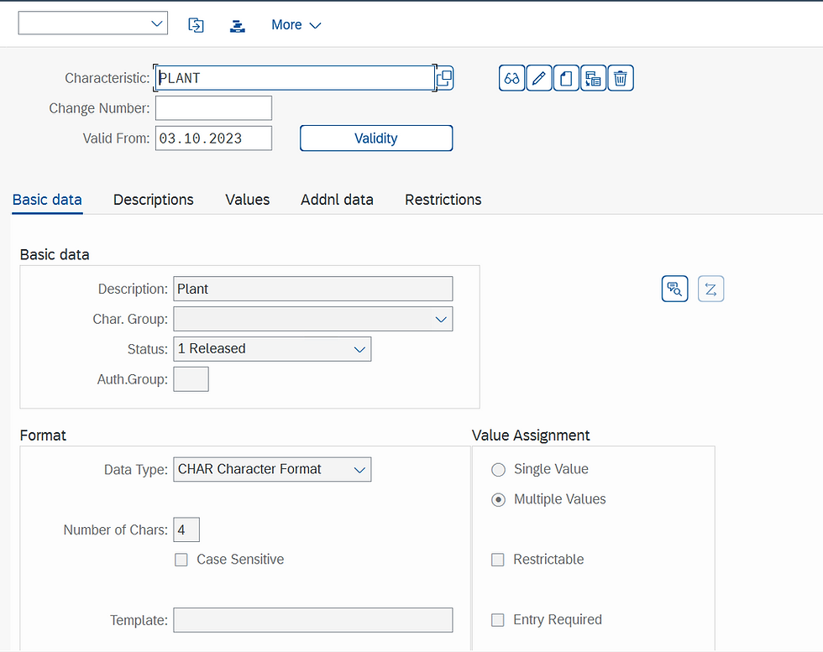Click the Display (glasses) icon

click(x=511, y=78)
